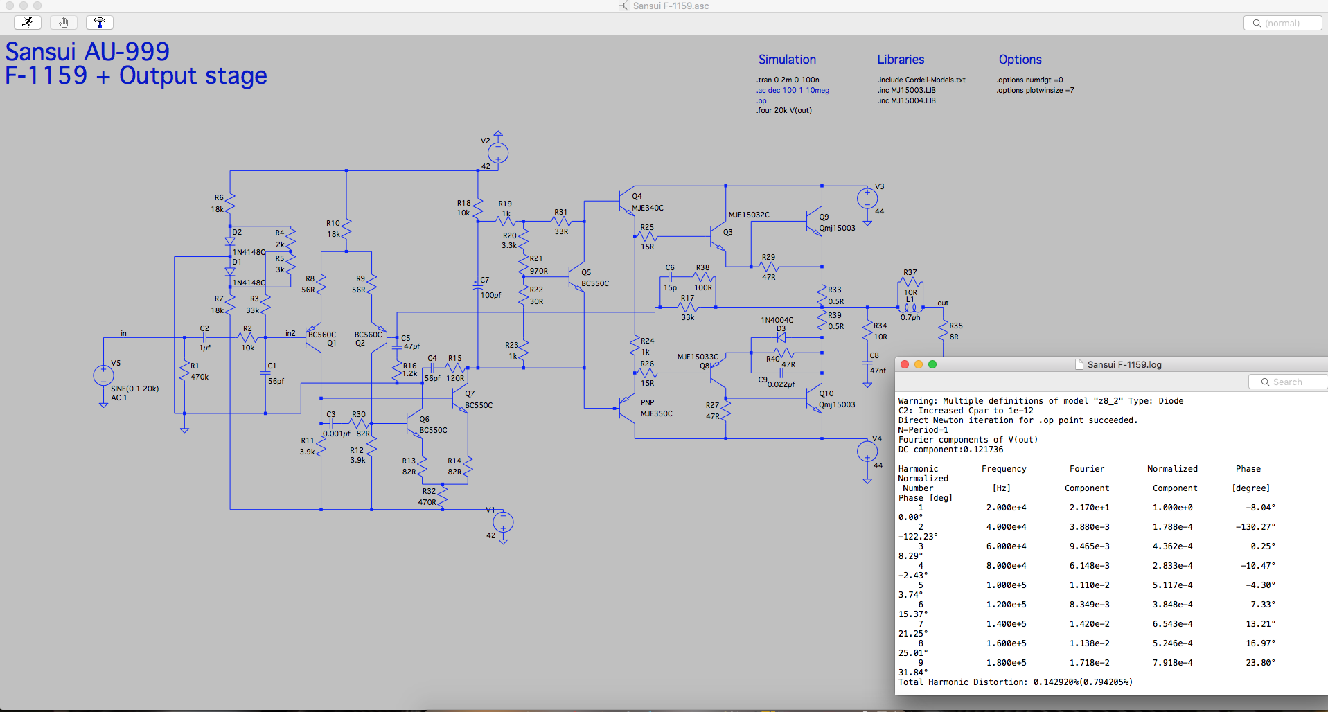Viewport: 1328px width, 712px height.
Task: Select output transistor Q9 symbol
Action: tap(814, 222)
